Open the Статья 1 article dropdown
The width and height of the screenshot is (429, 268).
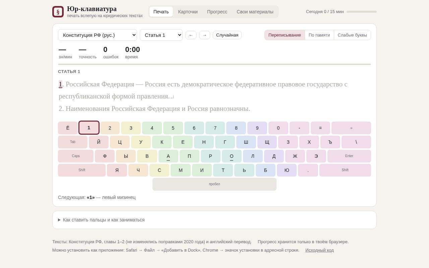161,35
